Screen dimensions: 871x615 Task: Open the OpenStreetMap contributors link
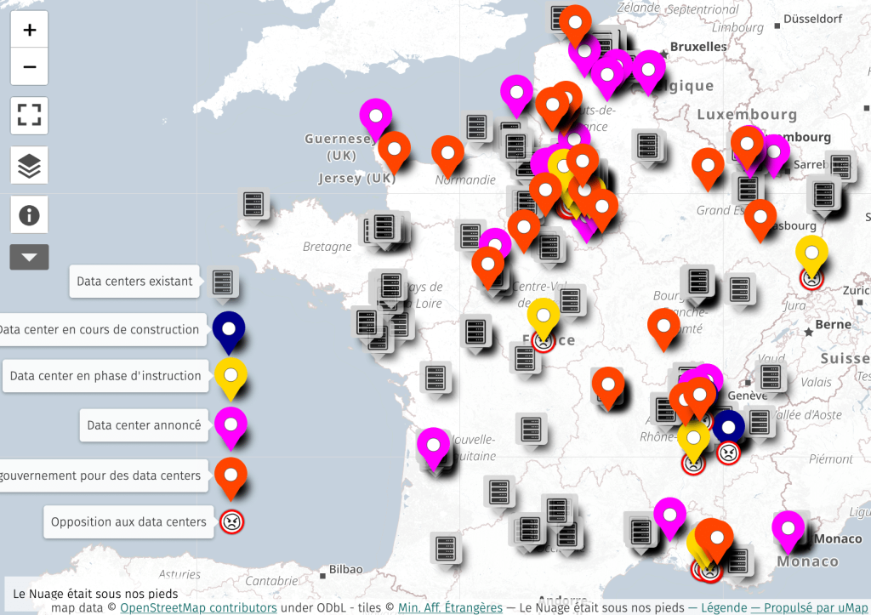click(198, 607)
